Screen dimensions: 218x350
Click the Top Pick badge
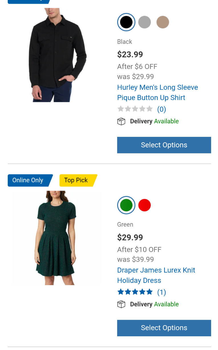point(76,180)
